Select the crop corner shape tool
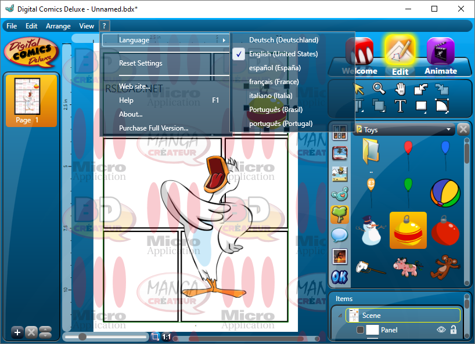The width and height of the screenshot is (475, 344). pyautogui.click(x=442, y=106)
